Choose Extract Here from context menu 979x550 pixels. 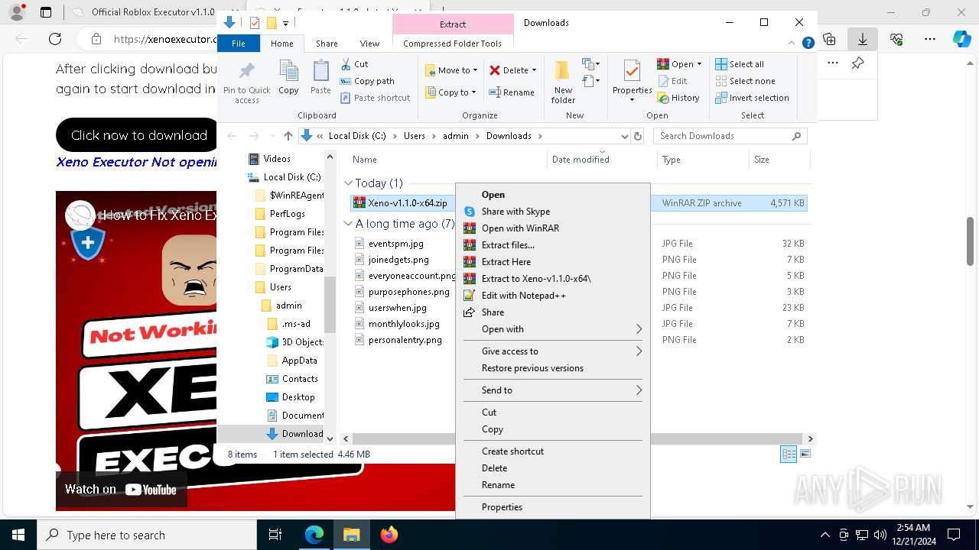pyautogui.click(x=552, y=262)
